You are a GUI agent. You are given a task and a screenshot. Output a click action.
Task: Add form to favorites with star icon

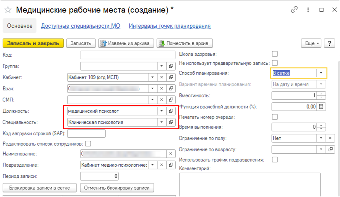[8, 10]
